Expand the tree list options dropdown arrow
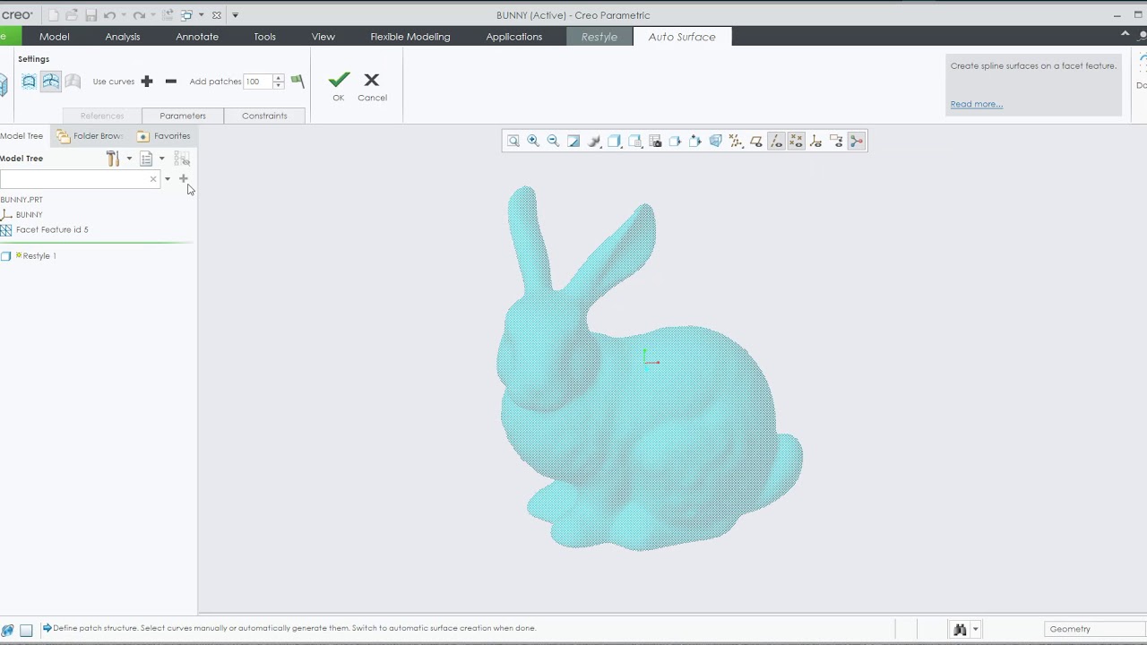 162,159
